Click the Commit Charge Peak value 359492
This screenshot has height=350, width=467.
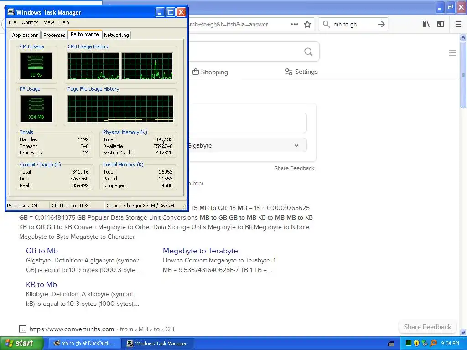coord(80,186)
